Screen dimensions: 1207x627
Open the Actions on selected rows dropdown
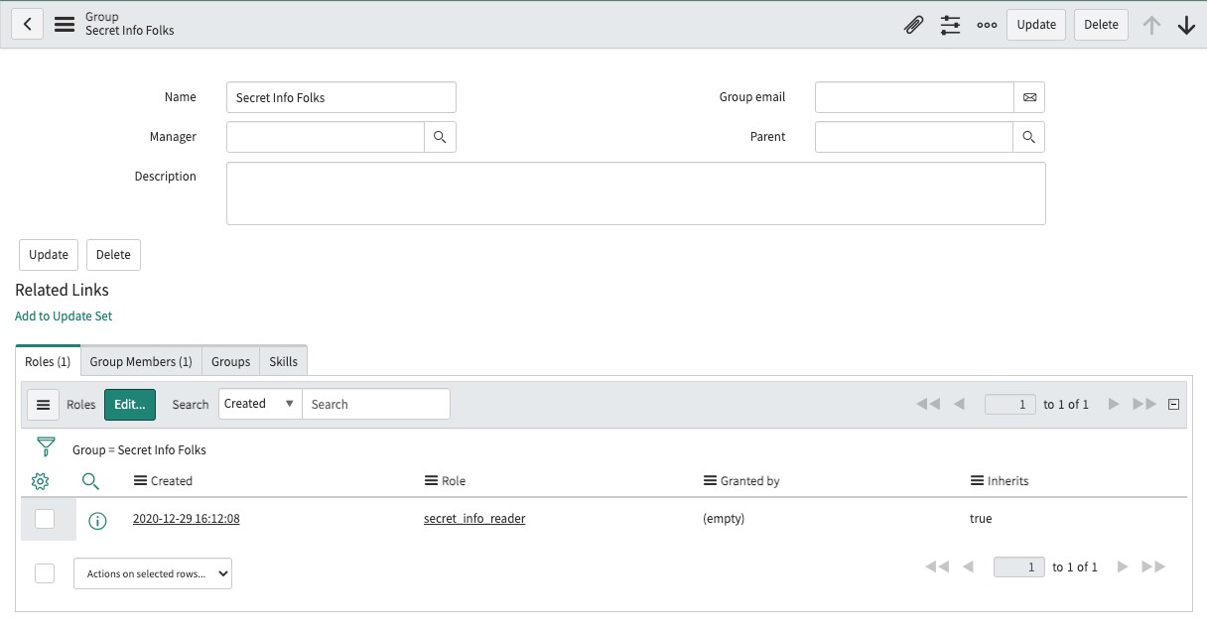152,572
